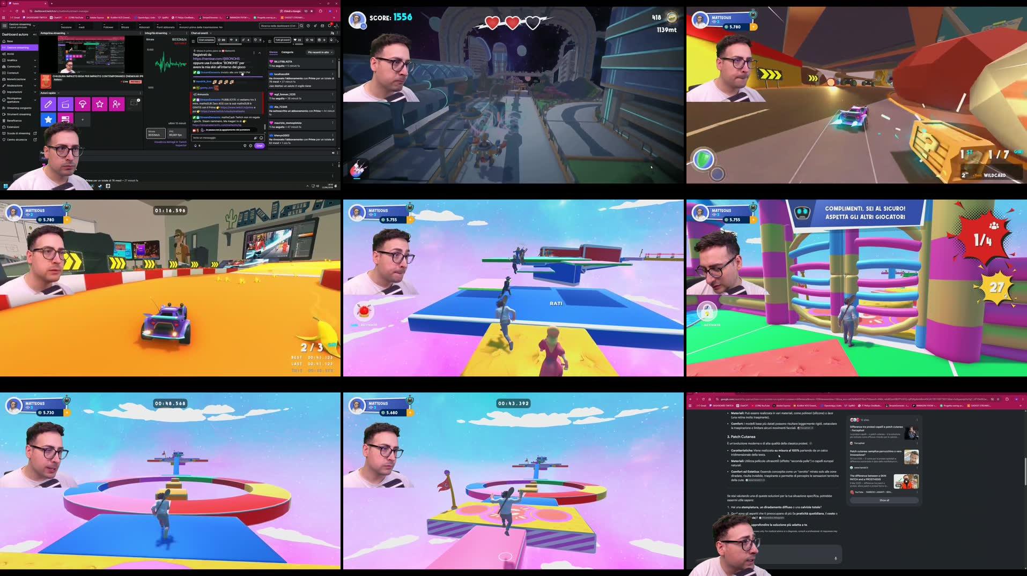Screen dimensions: 1027x576
Task: Open new browser tab beside Twitch tab
Action: pos(51,3)
